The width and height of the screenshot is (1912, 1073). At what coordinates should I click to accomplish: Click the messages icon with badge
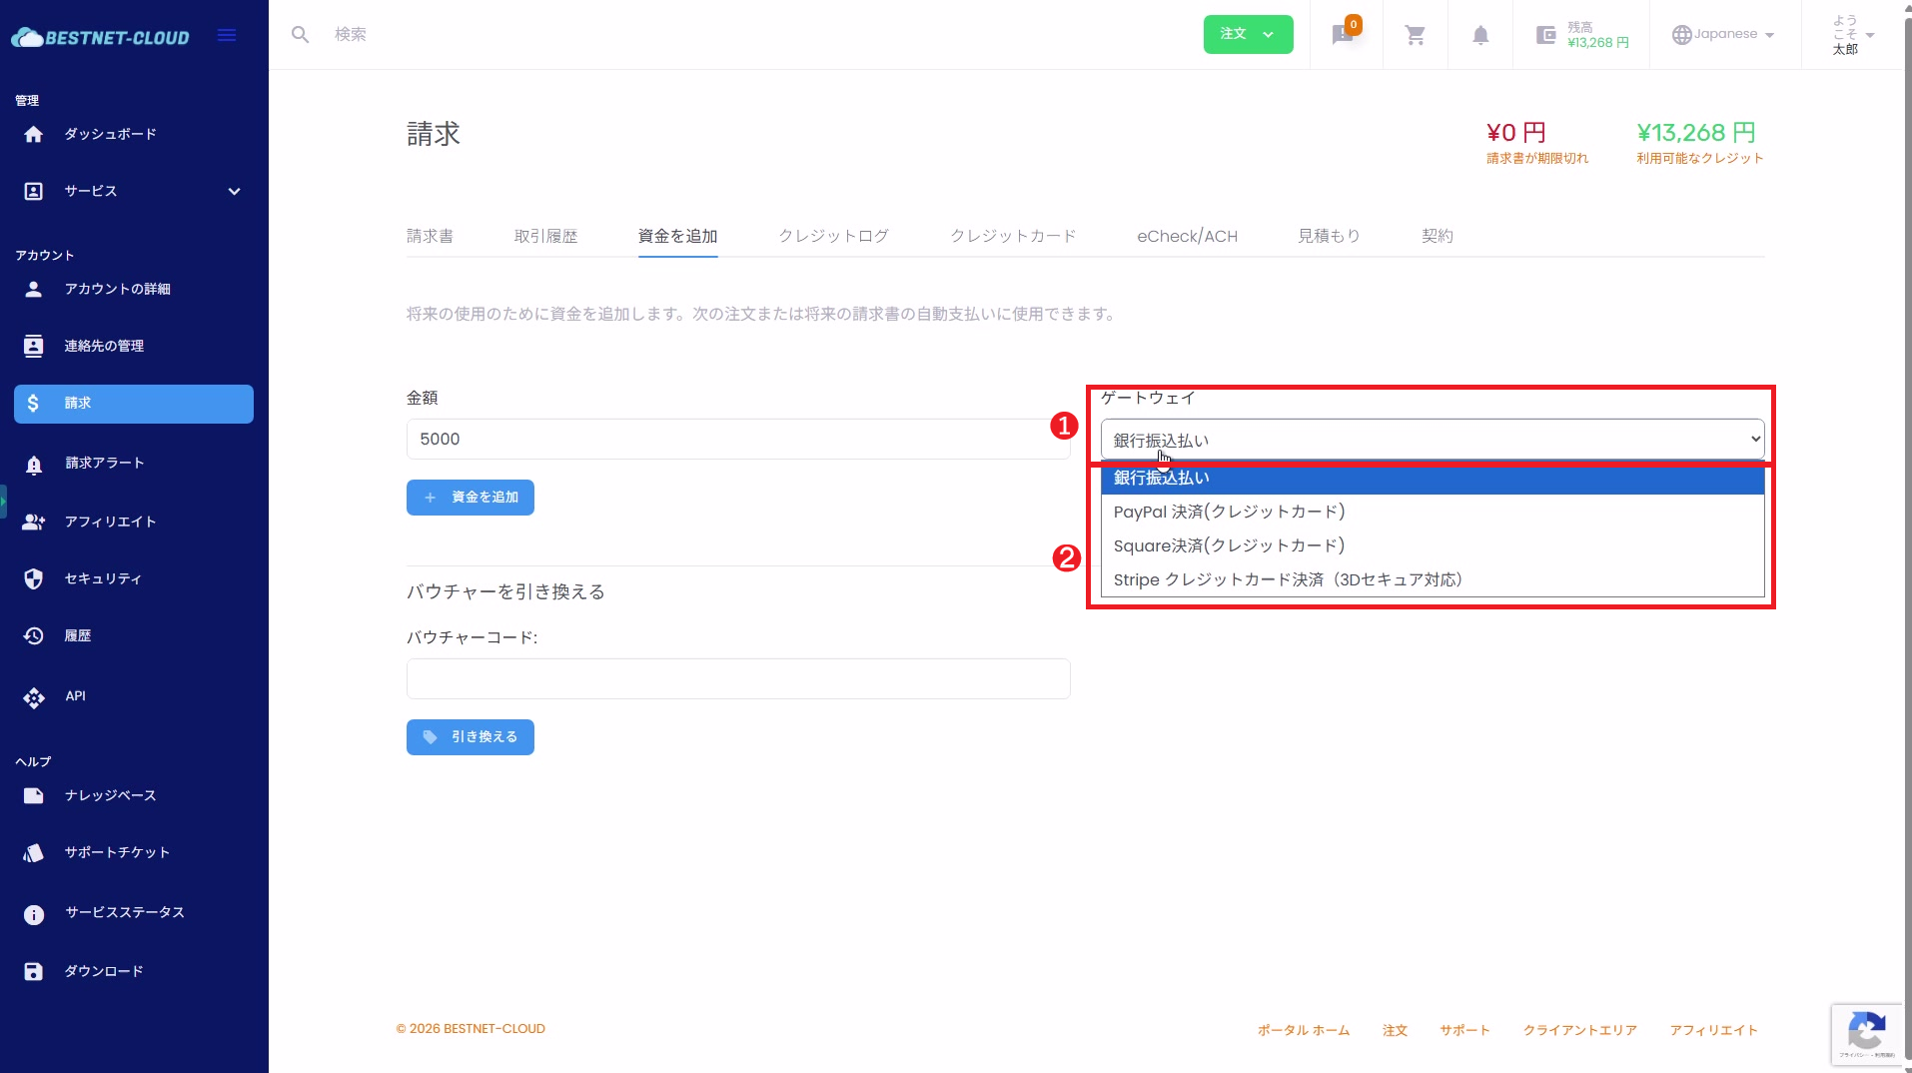tap(1344, 35)
